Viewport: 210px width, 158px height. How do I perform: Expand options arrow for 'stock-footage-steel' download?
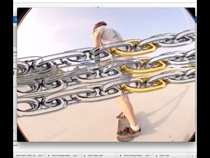[x=80, y=155]
